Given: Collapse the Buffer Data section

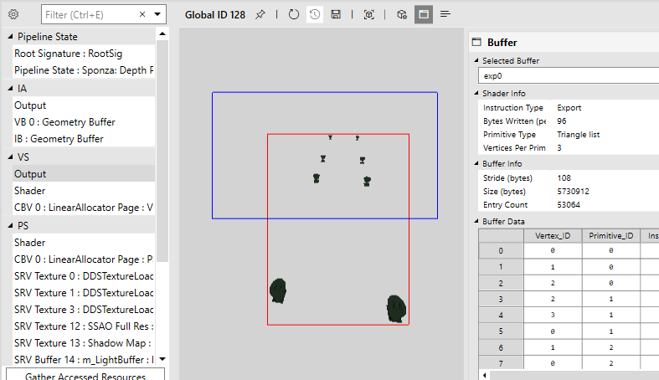Looking at the screenshot, I should (476, 221).
